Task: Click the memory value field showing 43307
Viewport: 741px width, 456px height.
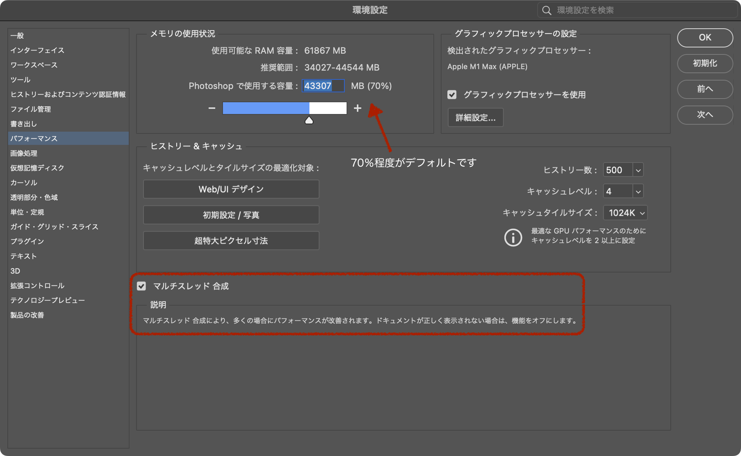Action: [x=322, y=86]
